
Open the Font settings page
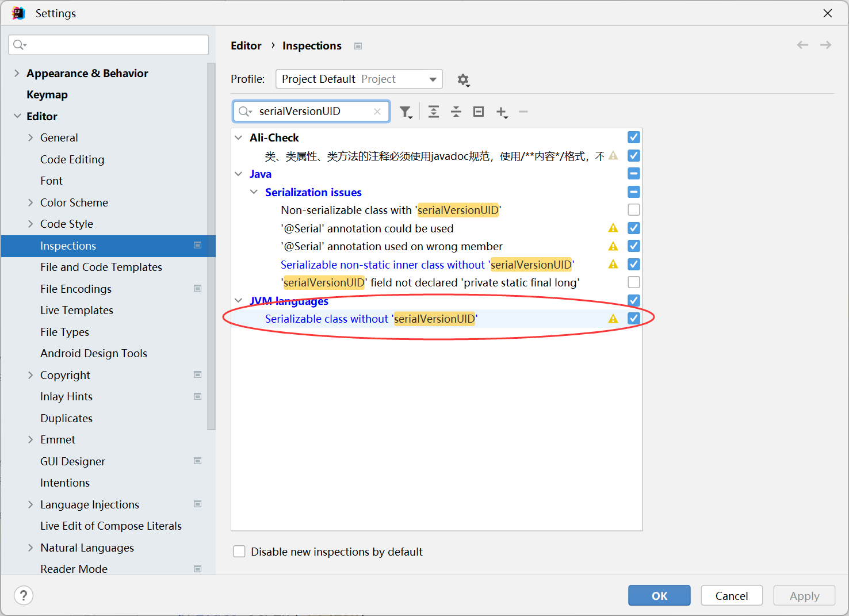coord(51,181)
